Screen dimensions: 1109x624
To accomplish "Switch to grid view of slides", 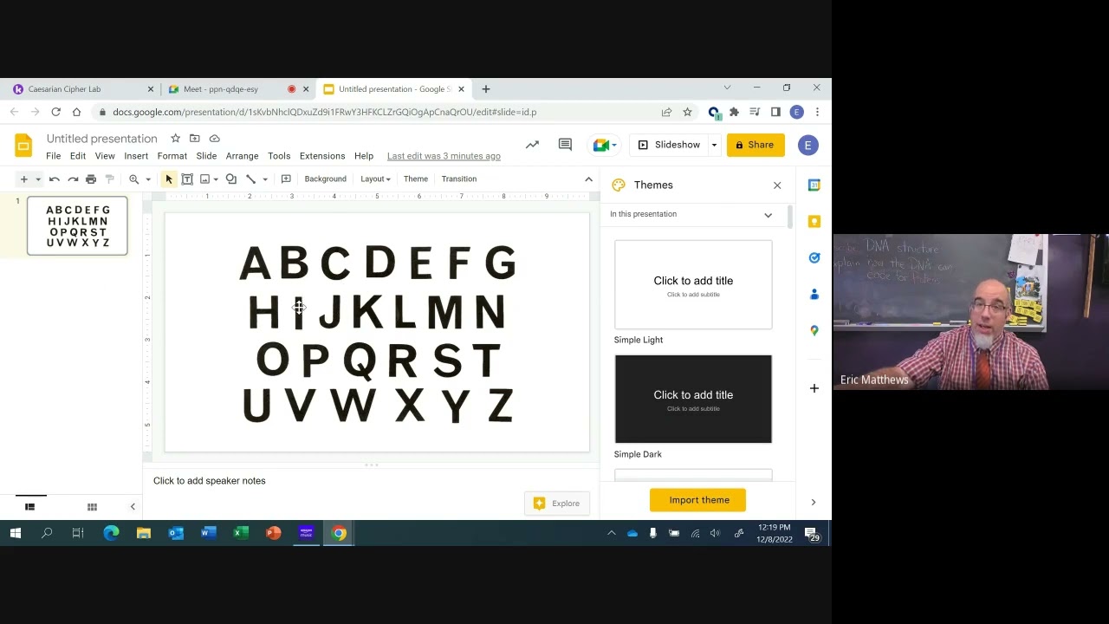I will (92, 507).
